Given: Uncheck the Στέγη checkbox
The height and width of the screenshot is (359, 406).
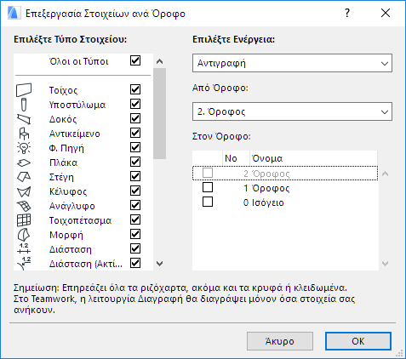Looking at the screenshot, I should pyautogui.click(x=135, y=176).
